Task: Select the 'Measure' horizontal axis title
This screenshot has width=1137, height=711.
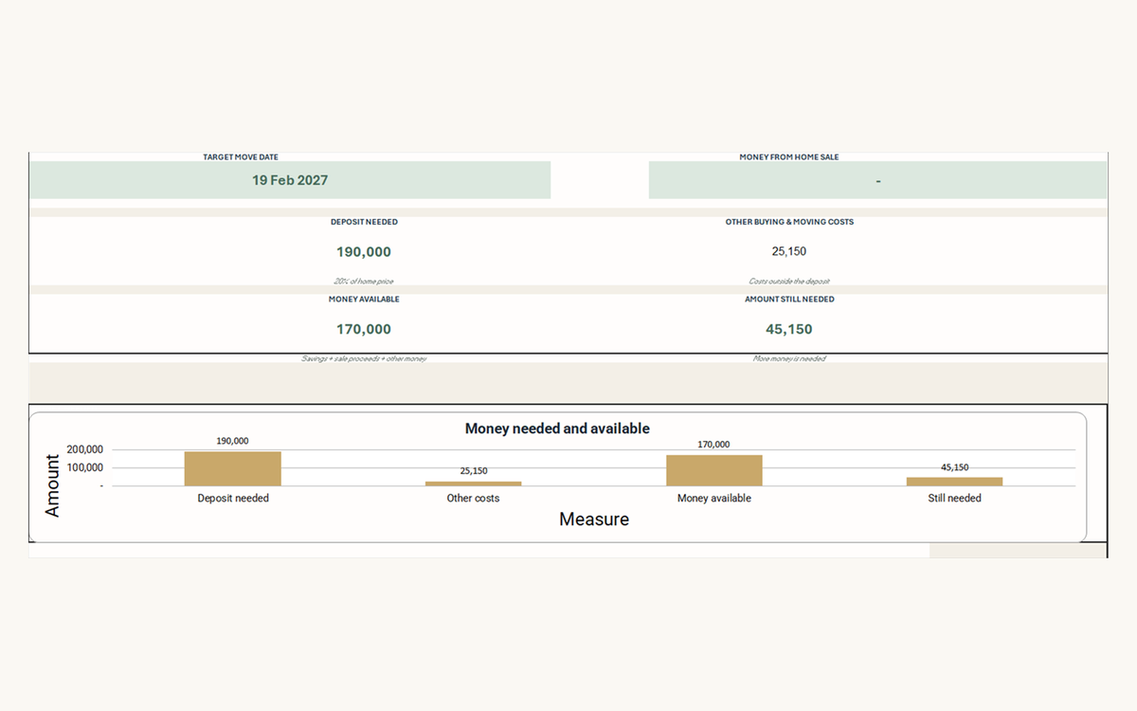Action: 594,520
